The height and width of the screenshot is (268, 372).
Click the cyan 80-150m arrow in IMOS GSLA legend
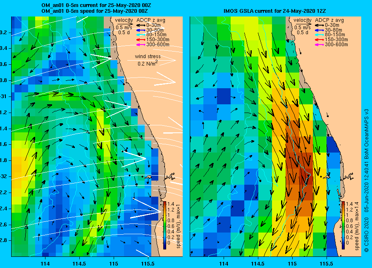tap(320, 35)
